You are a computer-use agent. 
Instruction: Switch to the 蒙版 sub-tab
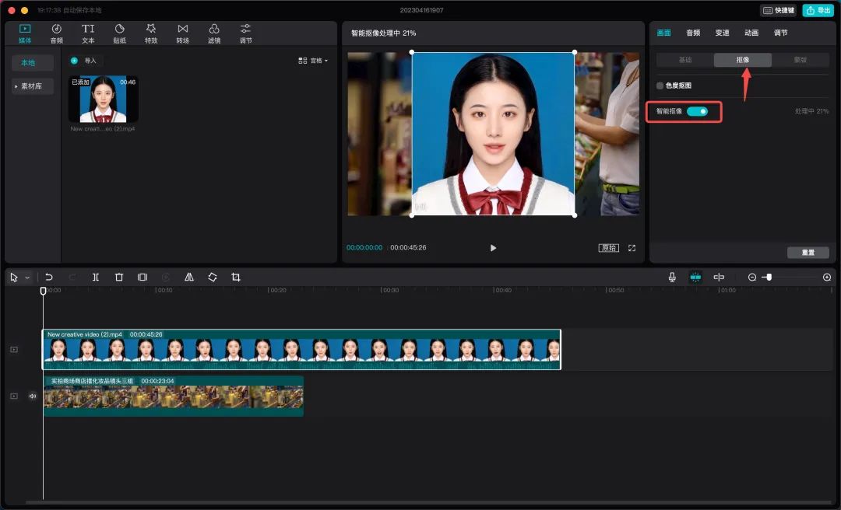801,60
